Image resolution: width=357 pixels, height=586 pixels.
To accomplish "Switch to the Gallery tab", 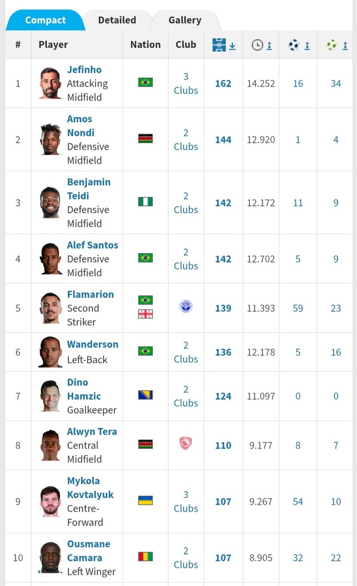I will (x=185, y=20).
